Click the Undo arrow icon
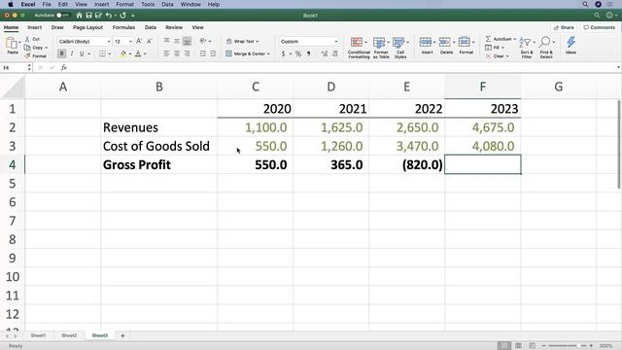Image resolution: width=622 pixels, height=350 pixels. pyautogui.click(x=108, y=16)
